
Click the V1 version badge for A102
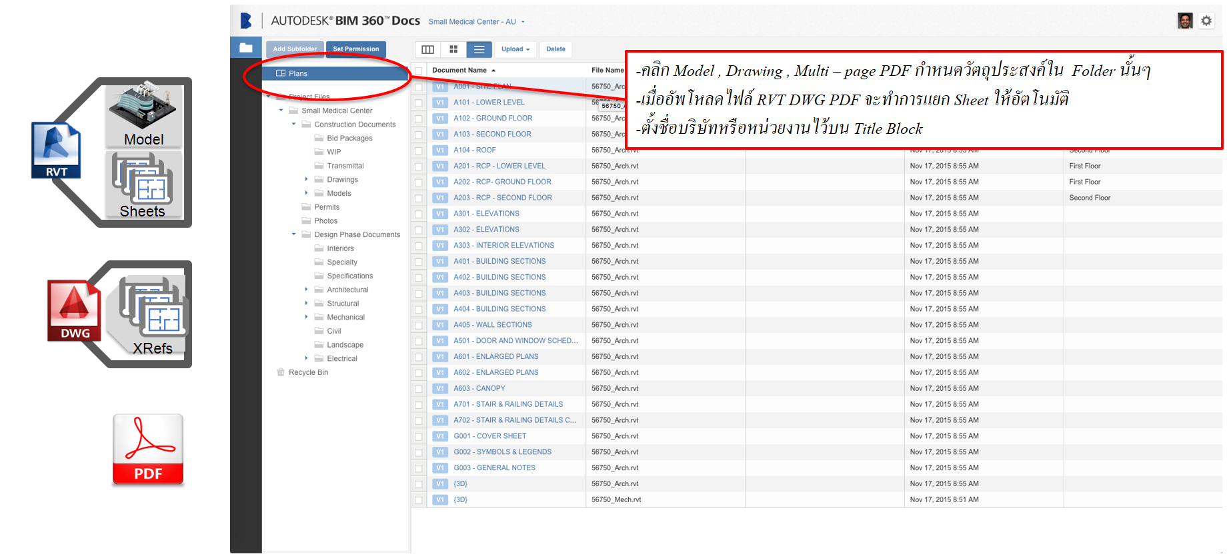pyautogui.click(x=440, y=119)
